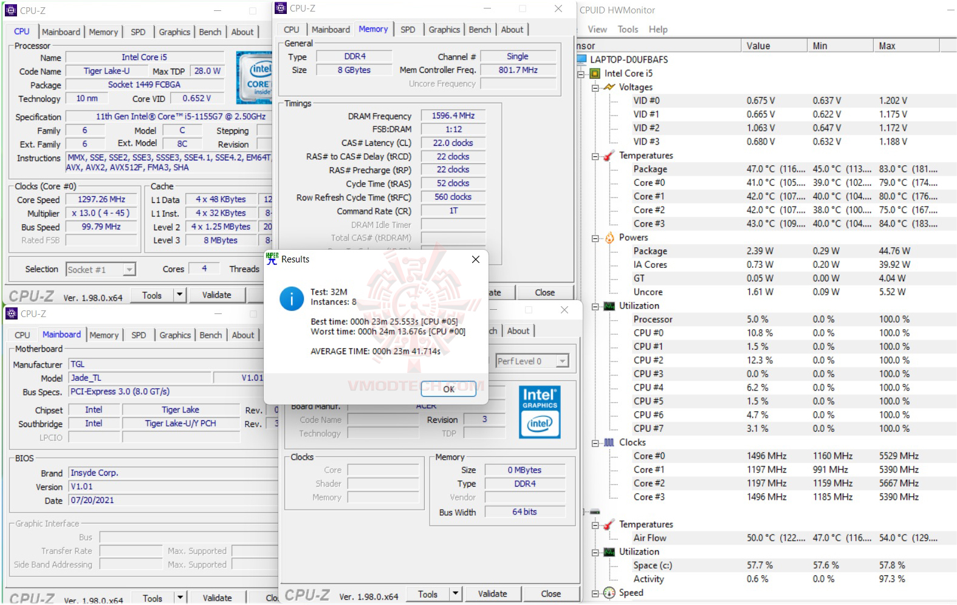Viewport: 957px width, 605px height.
Task: Open the Tools menu in HWMonitor
Action: 628,29
